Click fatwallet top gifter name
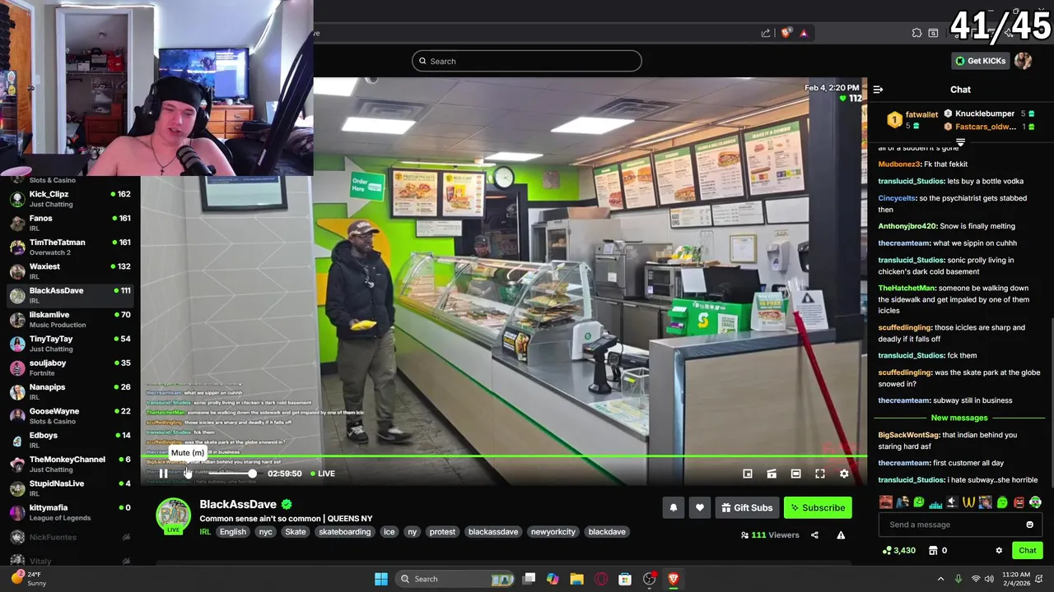 point(921,115)
